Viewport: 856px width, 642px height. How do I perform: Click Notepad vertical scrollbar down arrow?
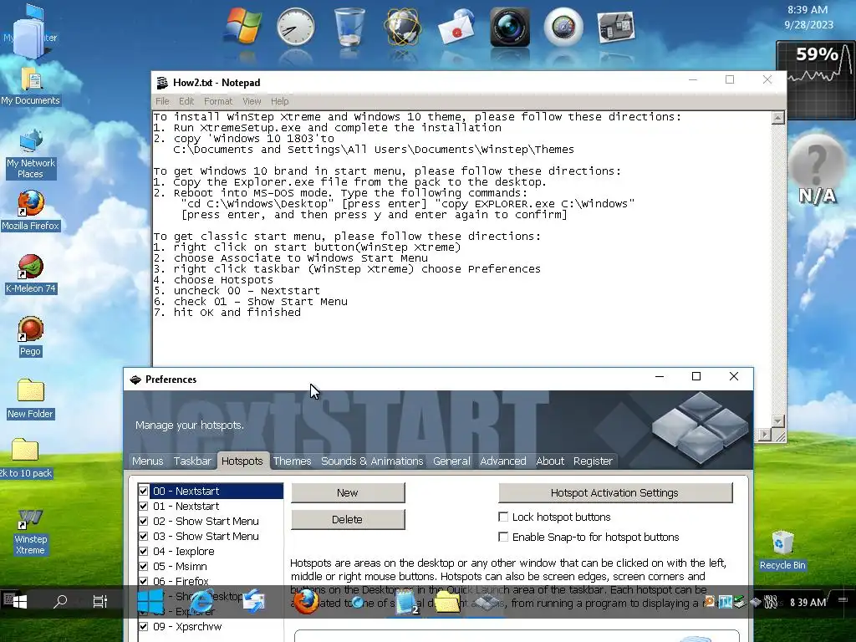click(x=778, y=421)
